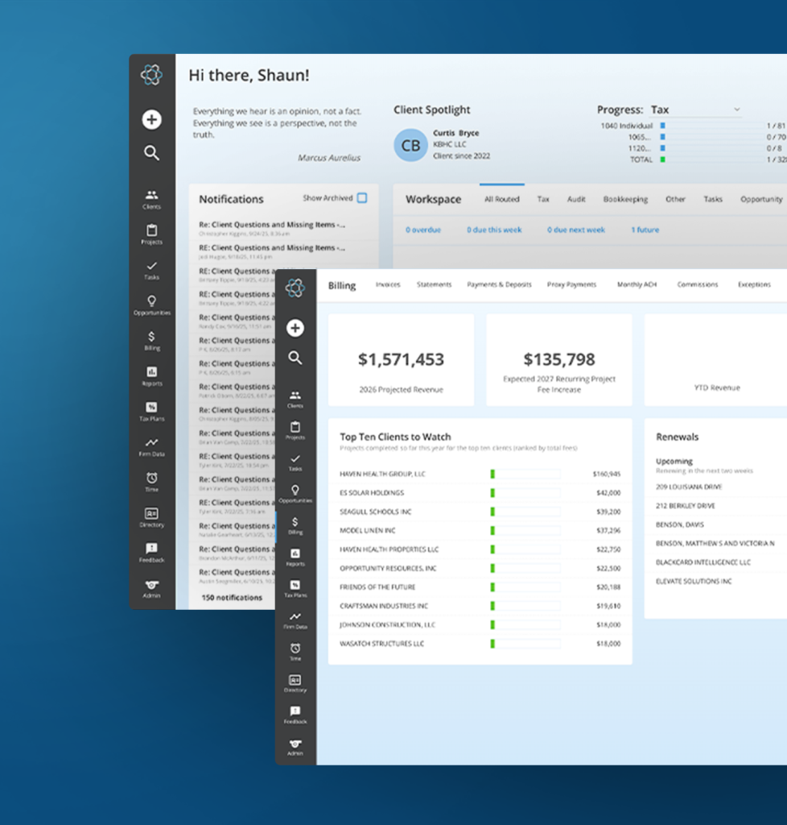Click the '1 future' workspace link
787x825 pixels.
click(x=645, y=230)
